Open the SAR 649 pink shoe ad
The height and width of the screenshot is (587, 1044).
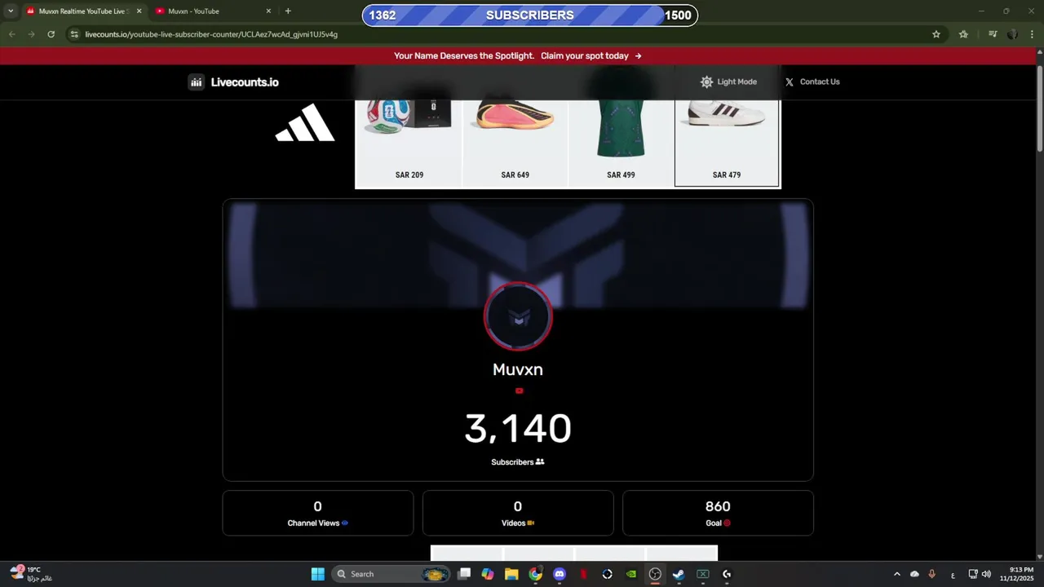[x=515, y=139]
